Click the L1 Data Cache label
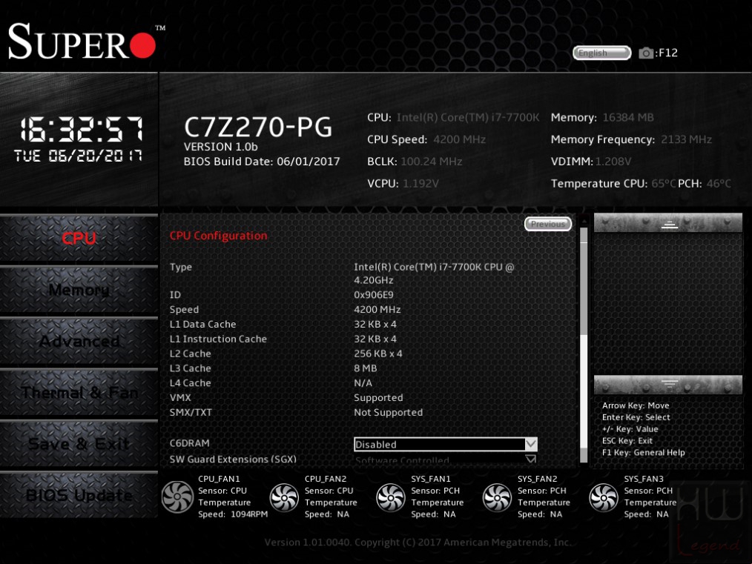Viewport: 752px width, 564px height. coord(203,325)
